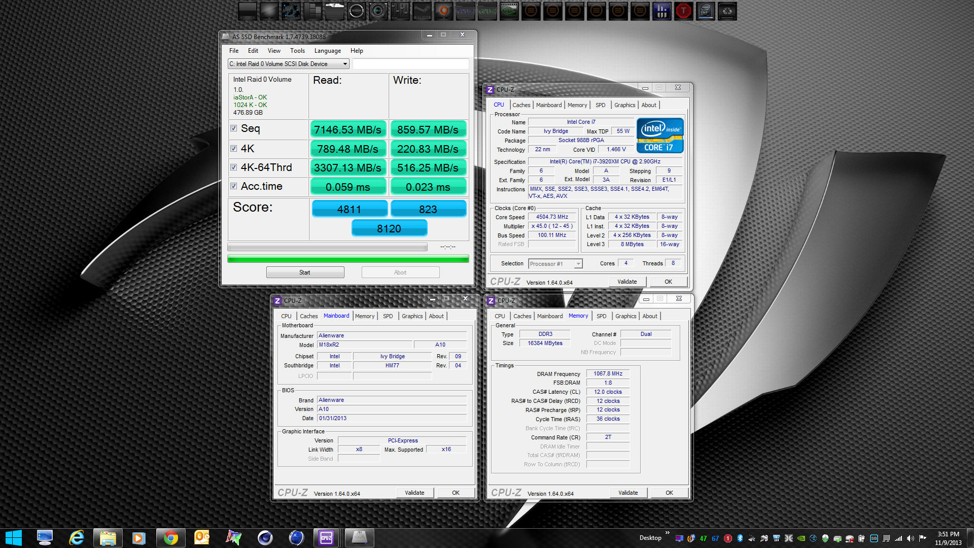The width and height of the screenshot is (974, 548).
Task: Uncheck the Seq benchmark checkbox
Action: pos(234,128)
